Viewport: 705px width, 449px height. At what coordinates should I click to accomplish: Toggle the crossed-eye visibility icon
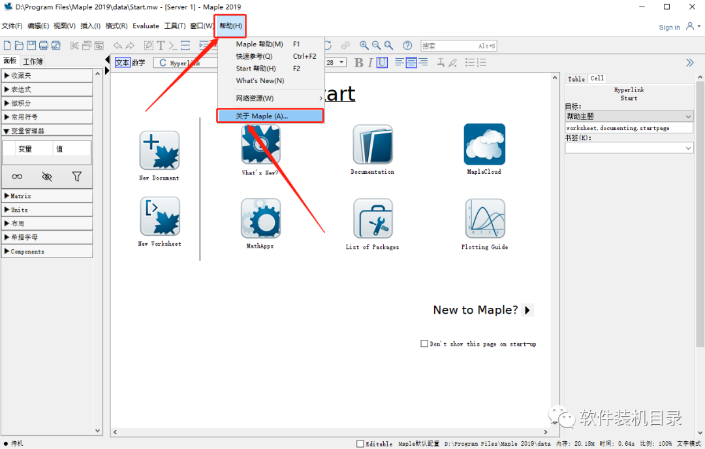[47, 176]
